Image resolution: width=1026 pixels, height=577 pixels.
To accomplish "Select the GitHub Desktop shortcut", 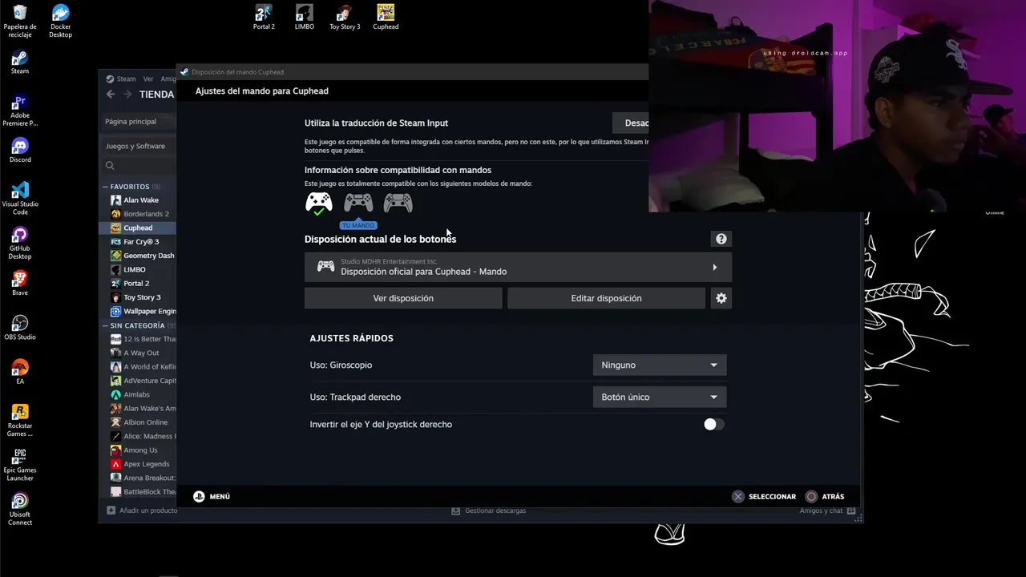I will (20, 243).
